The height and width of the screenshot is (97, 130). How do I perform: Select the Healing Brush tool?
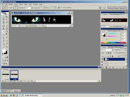pos(4,26)
